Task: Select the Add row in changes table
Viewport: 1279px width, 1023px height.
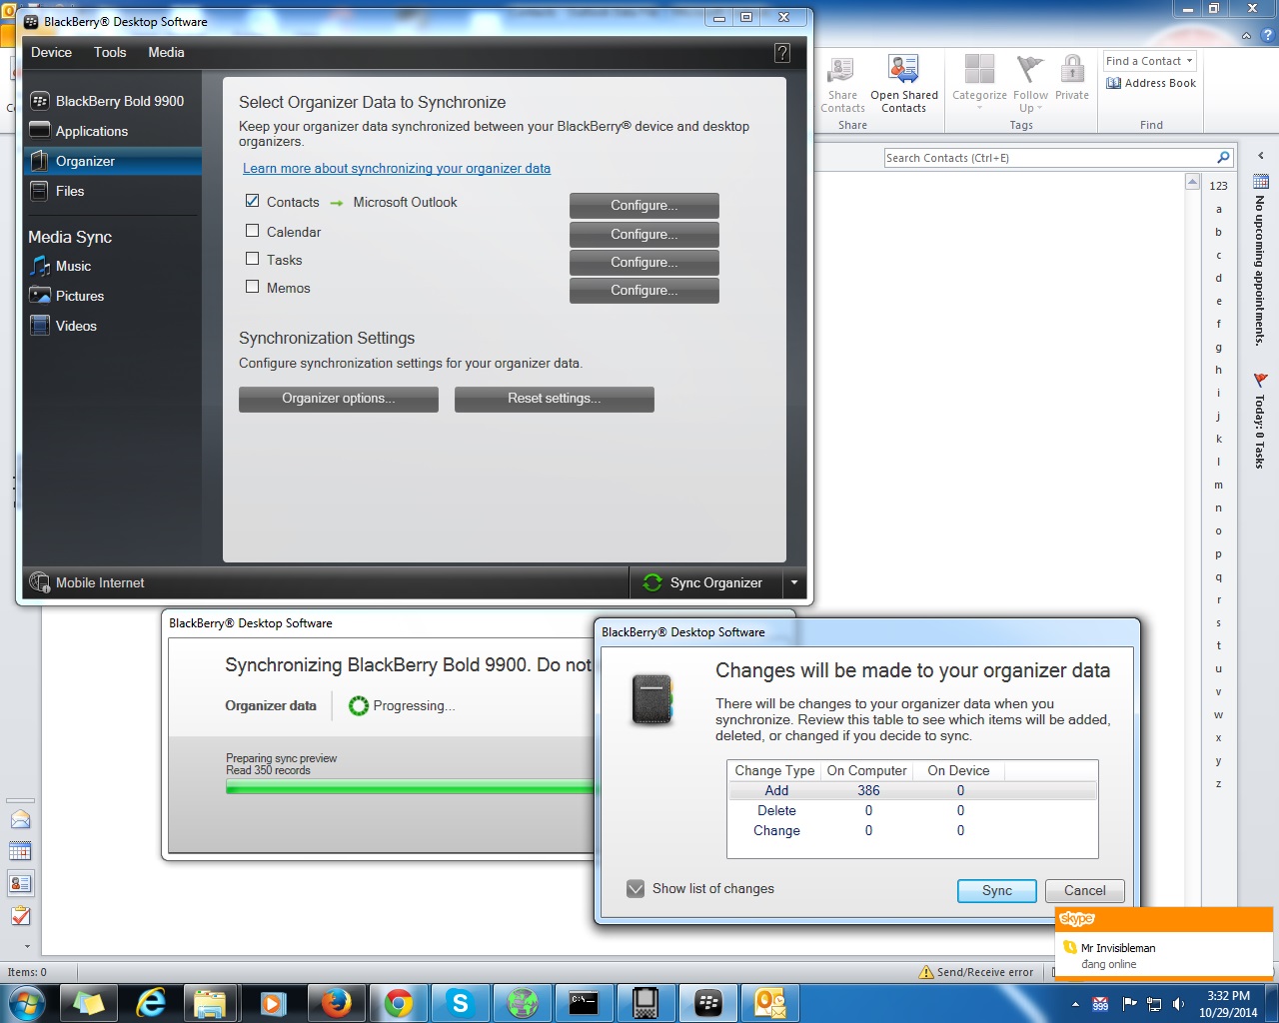Action: [x=912, y=790]
